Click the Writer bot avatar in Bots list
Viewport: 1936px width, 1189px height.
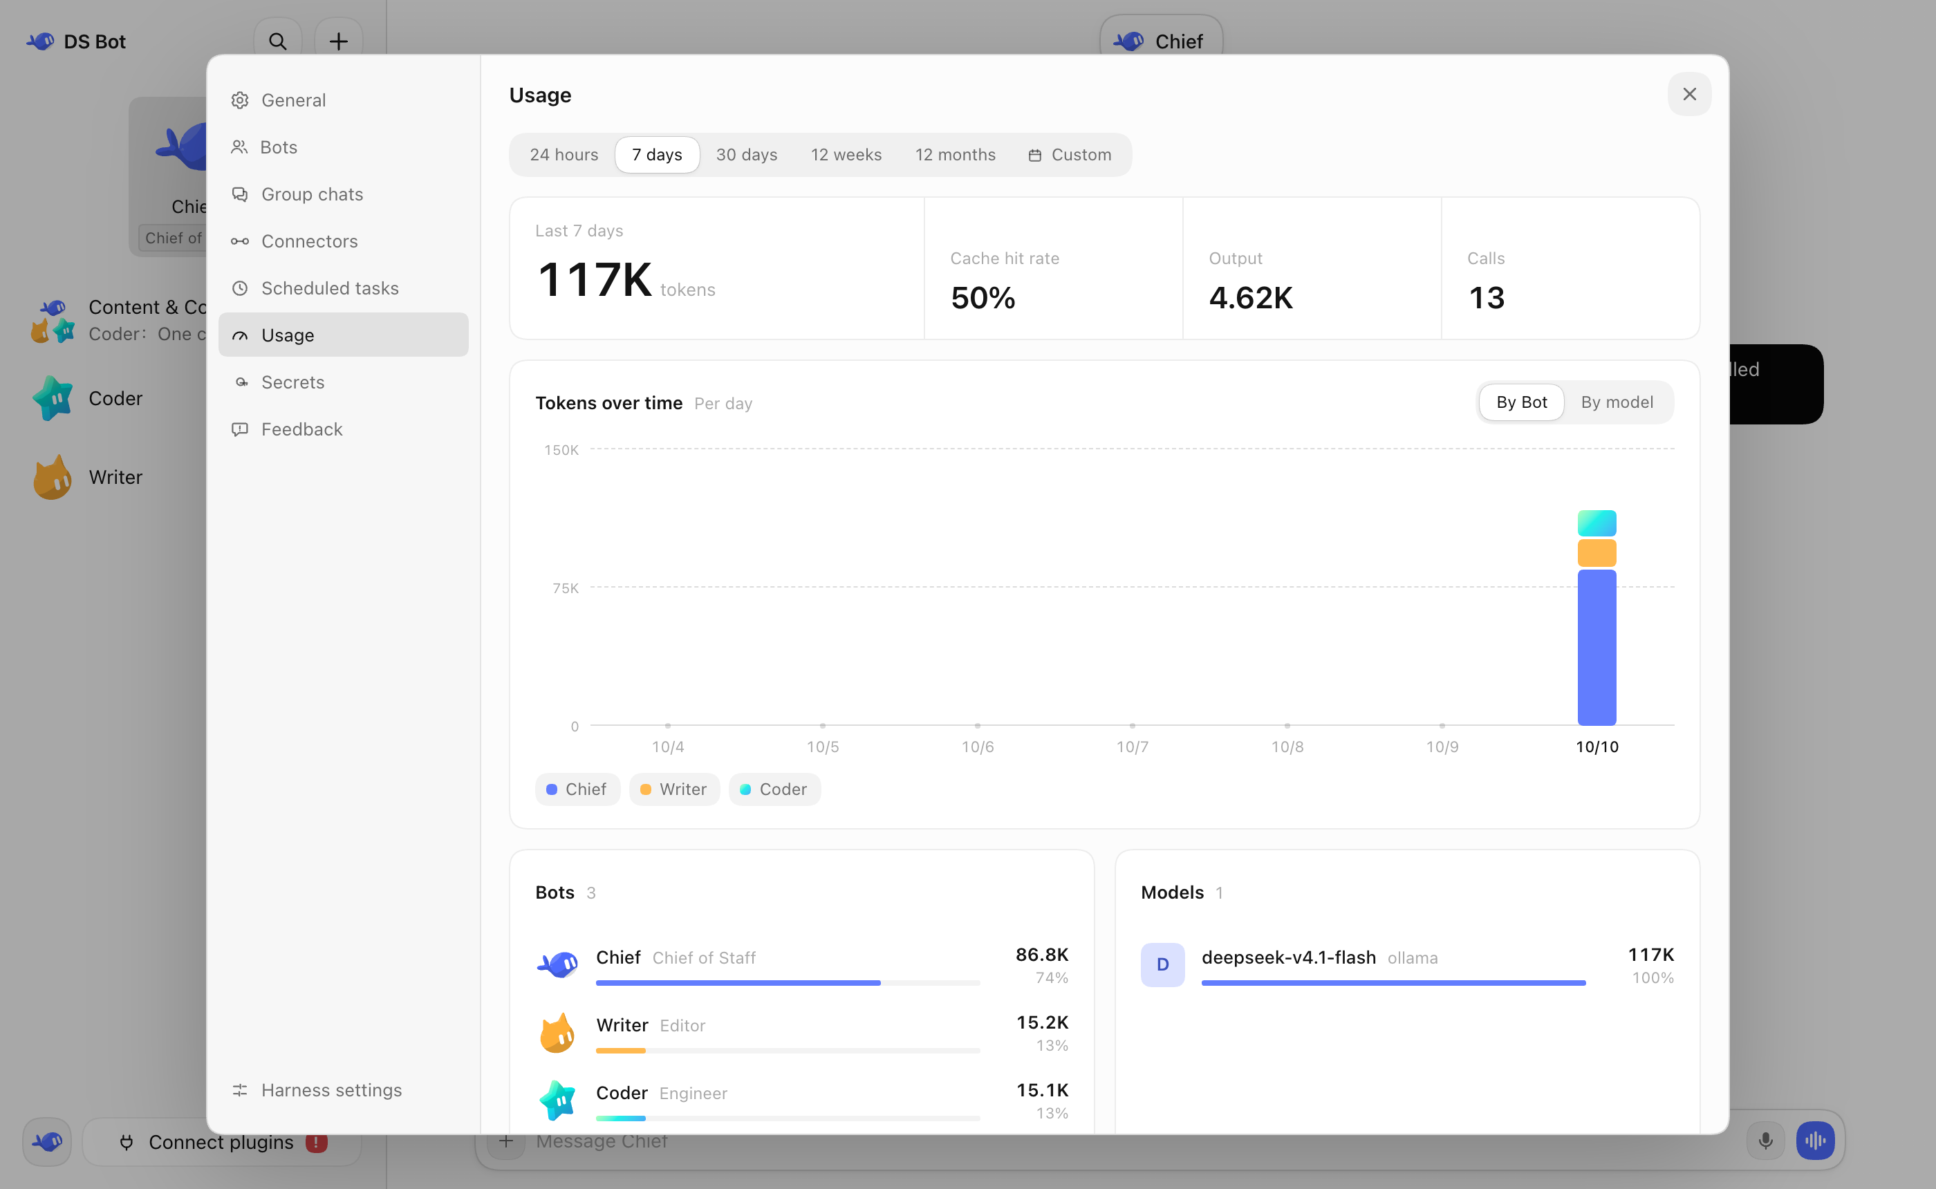[x=557, y=1033]
